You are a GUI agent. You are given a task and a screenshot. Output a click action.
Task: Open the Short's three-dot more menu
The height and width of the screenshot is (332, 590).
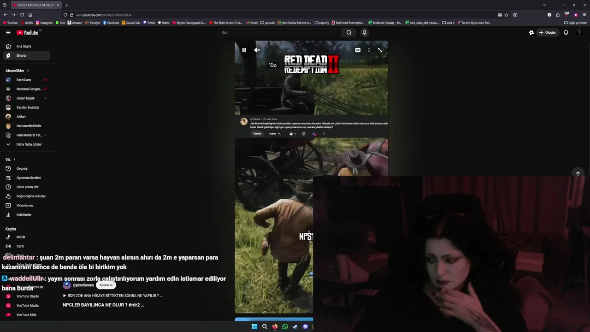369,50
